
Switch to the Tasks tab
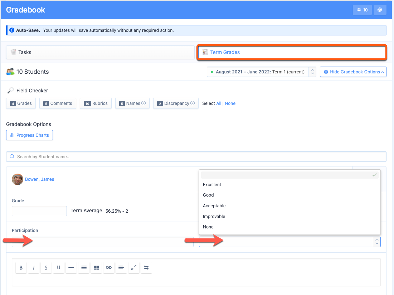pos(100,52)
